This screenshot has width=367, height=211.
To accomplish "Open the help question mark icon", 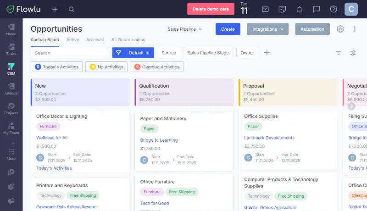I will (334, 9).
